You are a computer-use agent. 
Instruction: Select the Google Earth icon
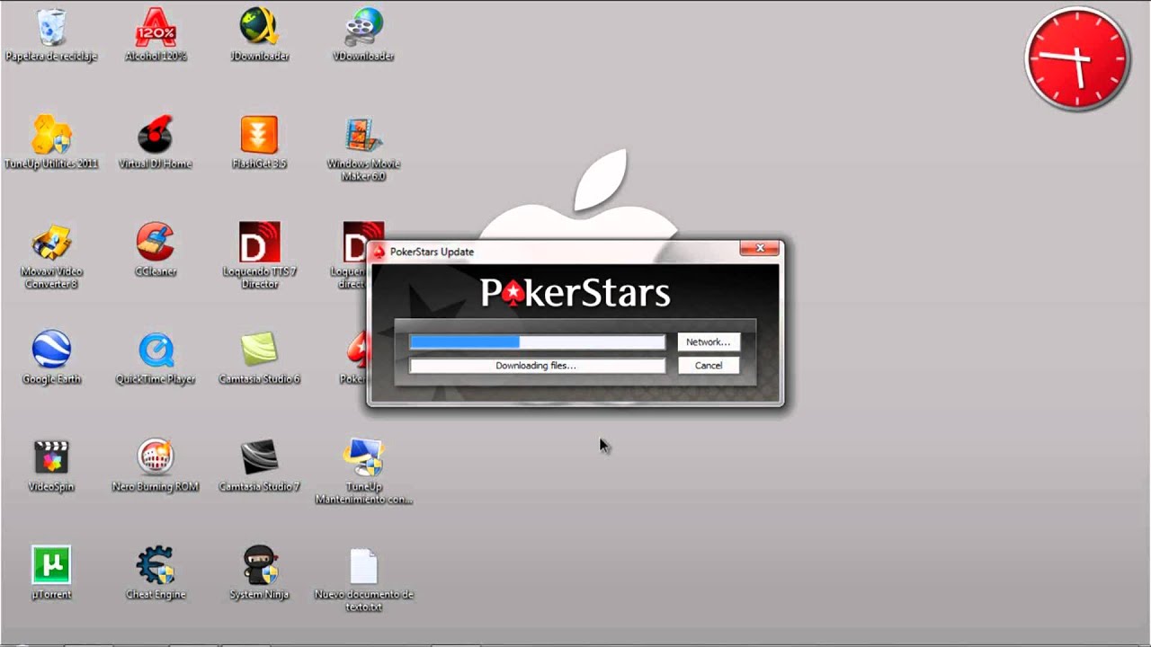pyautogui.click(x=51, y=350)
